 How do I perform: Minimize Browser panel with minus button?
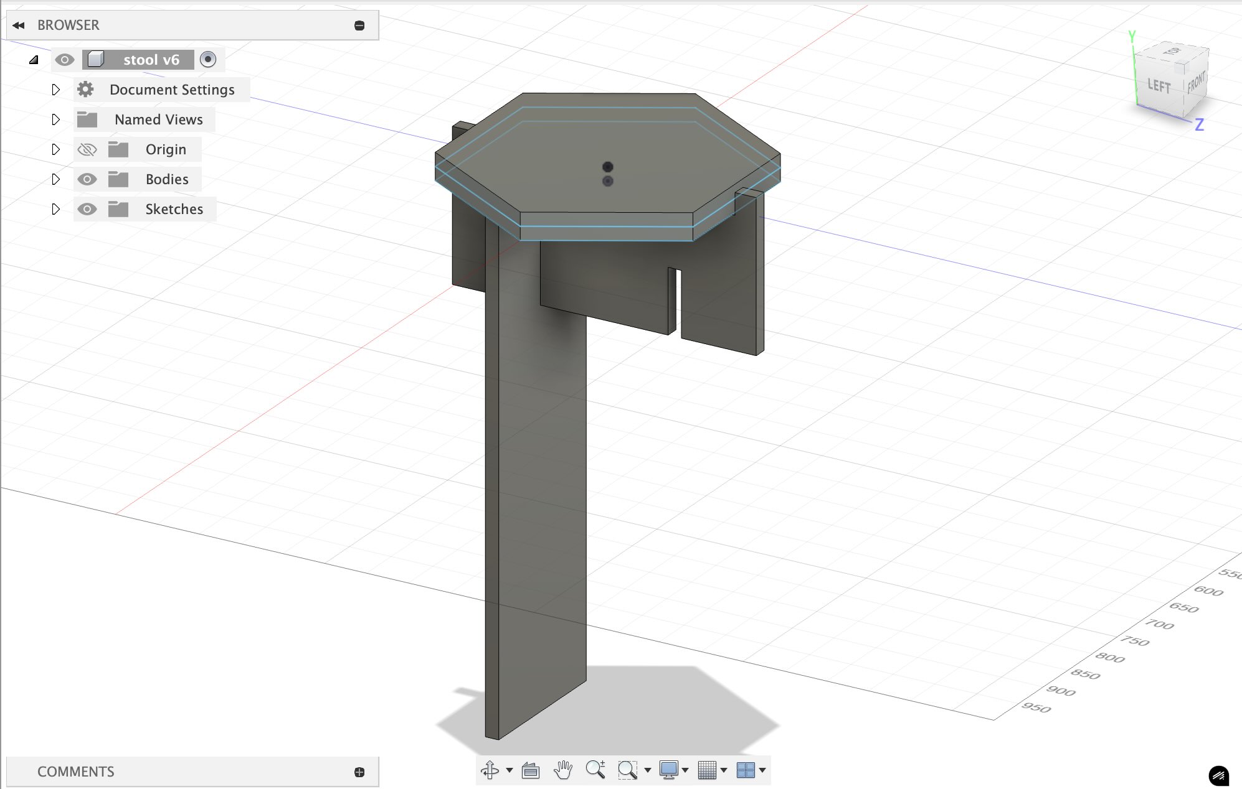click(x=359, y=26)
